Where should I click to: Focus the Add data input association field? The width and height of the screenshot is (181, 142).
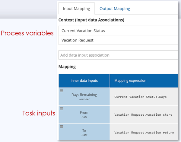click(118, 55)
